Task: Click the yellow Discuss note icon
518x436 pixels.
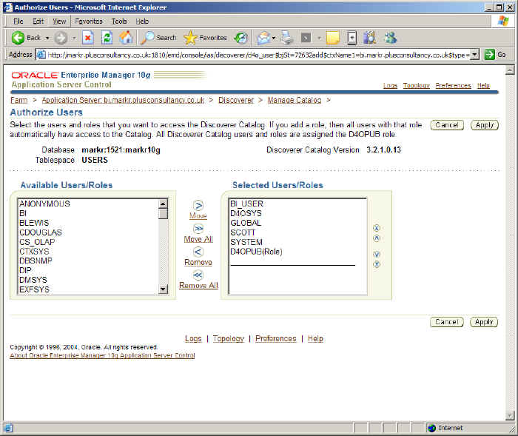Action: 333,38
